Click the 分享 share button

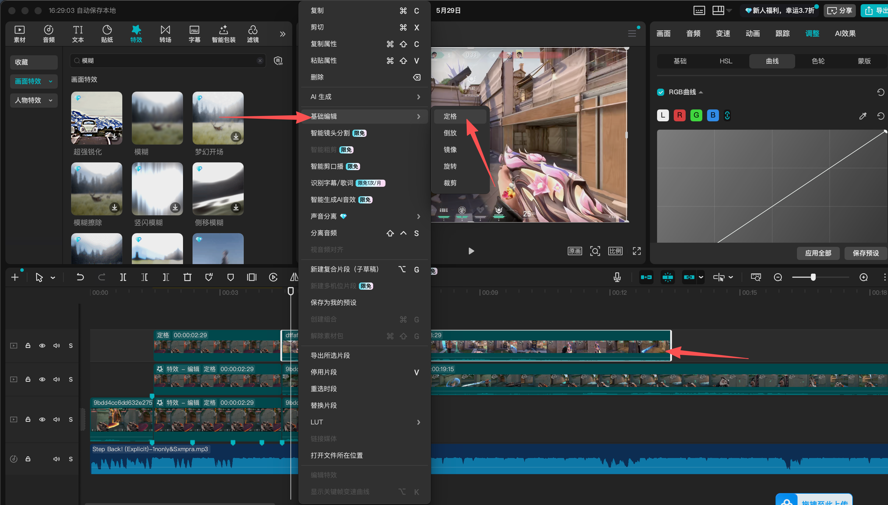[x=839, y=10]
